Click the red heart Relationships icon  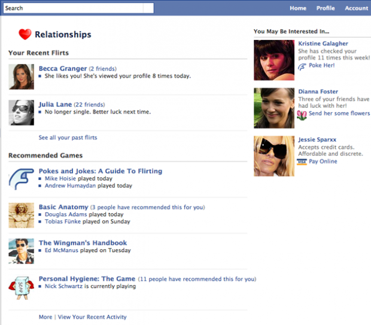click(x=25, y=34)
